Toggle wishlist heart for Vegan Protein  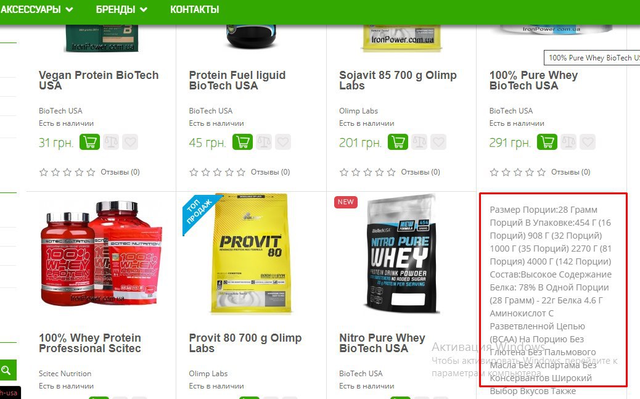pyautogui.click(x=130, y=142)
